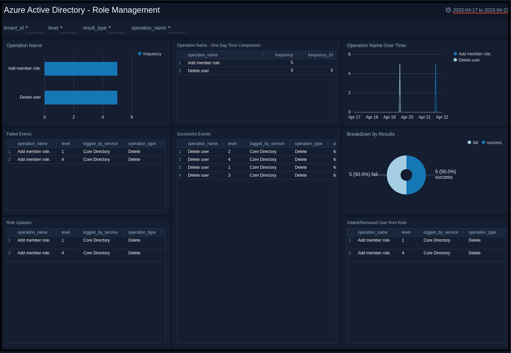Sort Failed Events by operation_name header

32,144
